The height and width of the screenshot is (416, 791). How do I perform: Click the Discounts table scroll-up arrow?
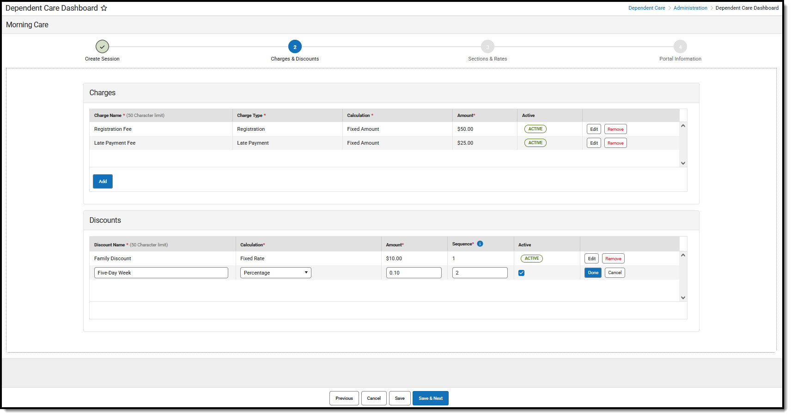tap(683, 255)
